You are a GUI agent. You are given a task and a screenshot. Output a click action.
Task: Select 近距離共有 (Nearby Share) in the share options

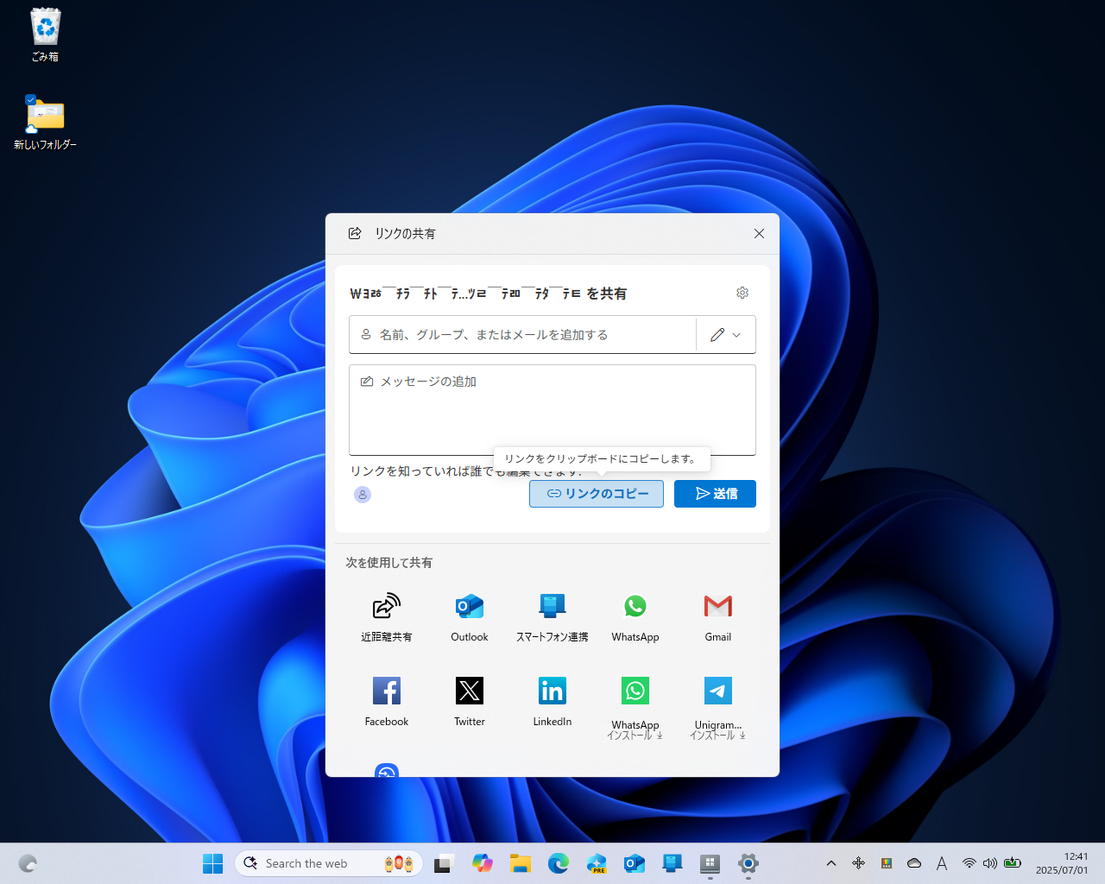[x=386, y=615]
